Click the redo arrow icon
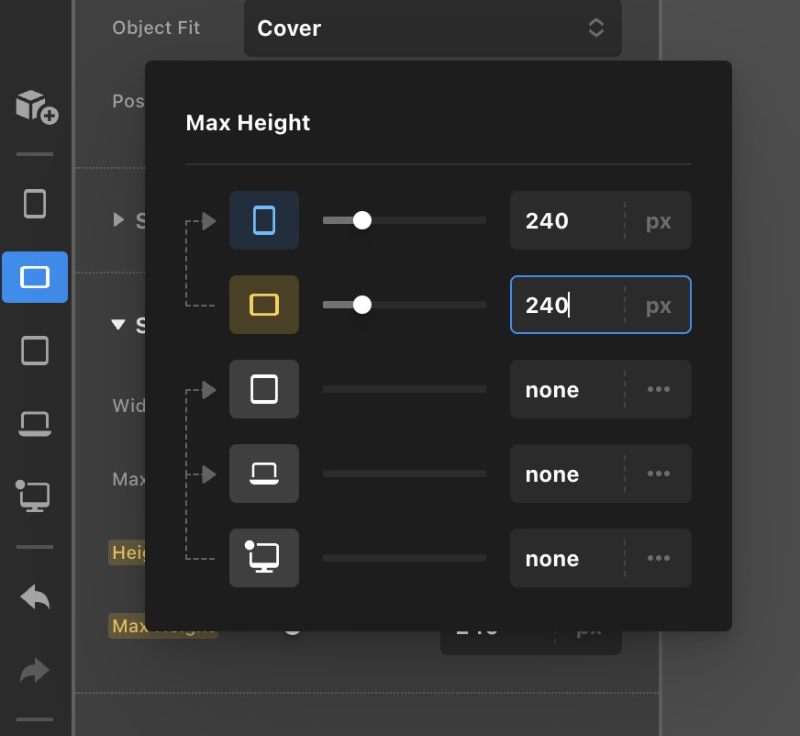 click(x=35, y=672)
